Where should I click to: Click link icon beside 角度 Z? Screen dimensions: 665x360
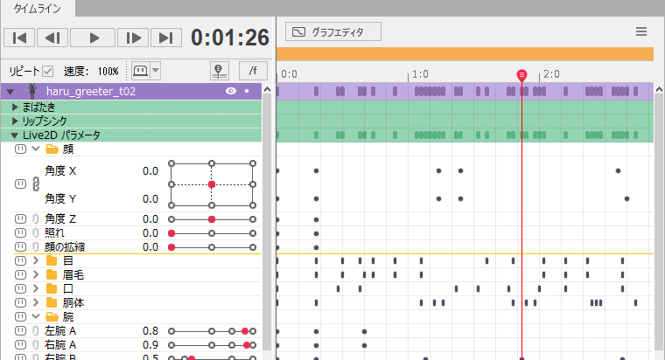click(x=36, y=219)
